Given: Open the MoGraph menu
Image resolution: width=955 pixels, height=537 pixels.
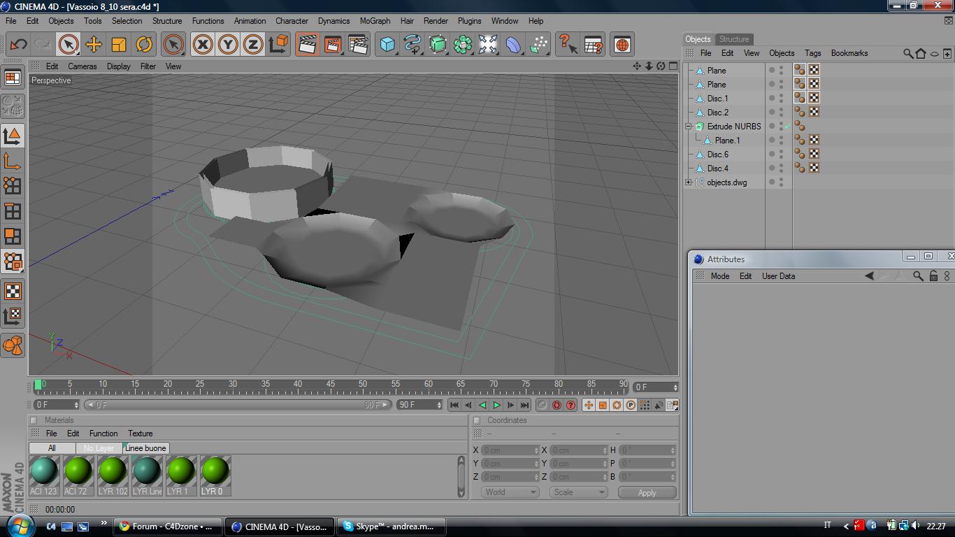Looking at the screenshot, I should click(x=375, y=21).
